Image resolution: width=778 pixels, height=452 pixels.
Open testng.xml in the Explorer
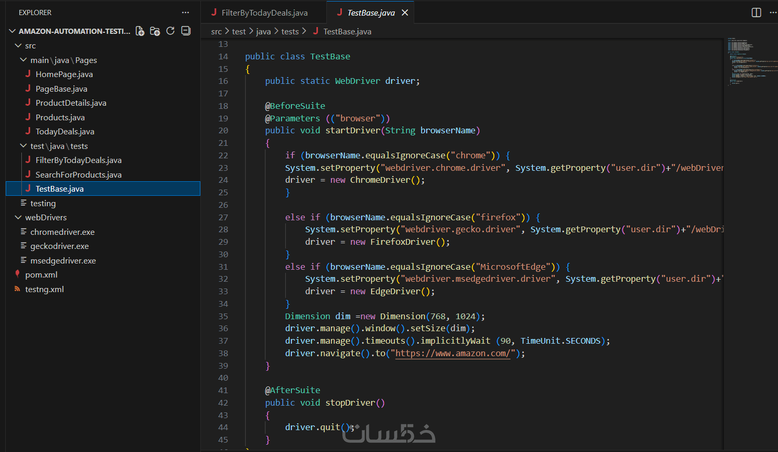[x=44, y=290]
